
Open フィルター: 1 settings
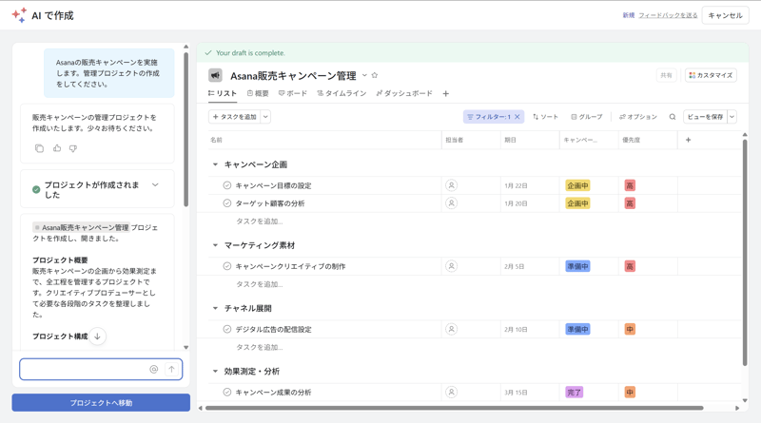(488, 117)
